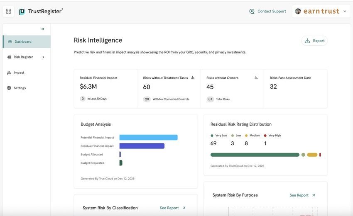Click the Very High legend dot

265,136
